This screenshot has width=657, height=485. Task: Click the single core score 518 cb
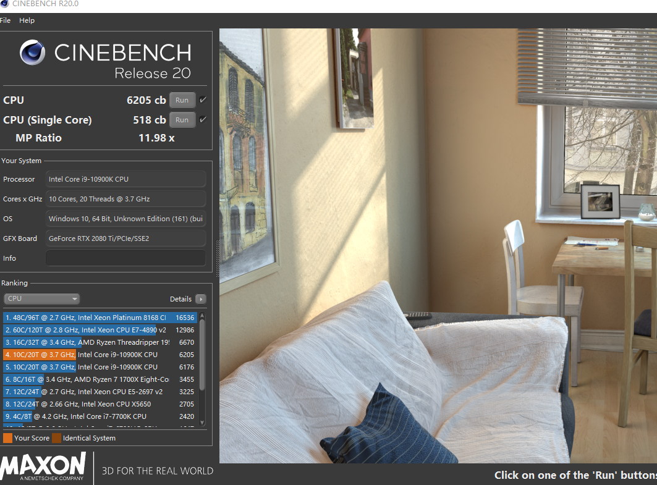tap(149, 120)
